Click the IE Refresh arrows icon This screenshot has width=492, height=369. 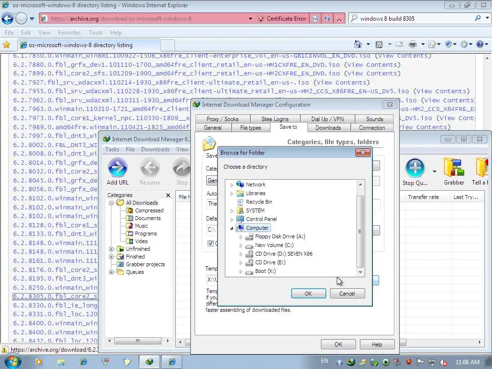coord(327,19)
